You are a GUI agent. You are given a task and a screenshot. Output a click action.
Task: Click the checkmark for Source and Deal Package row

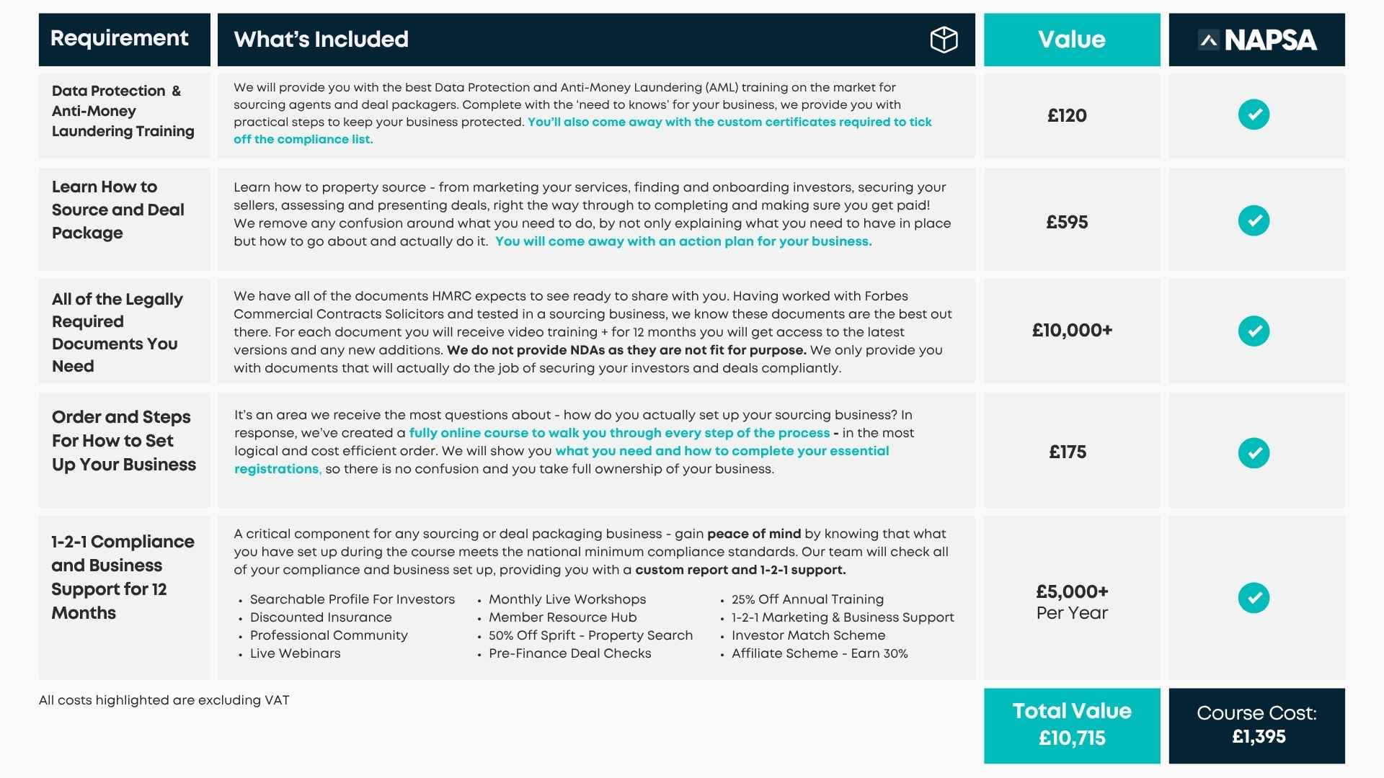tap(1254, 220)
